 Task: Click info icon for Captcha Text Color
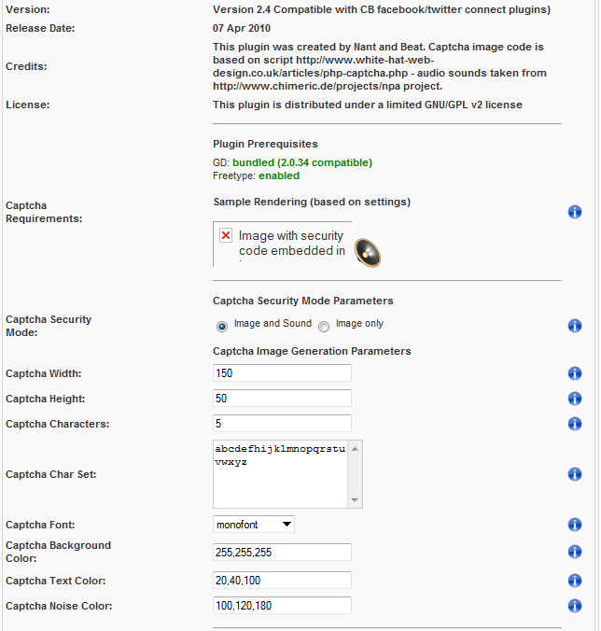point(575,581)
